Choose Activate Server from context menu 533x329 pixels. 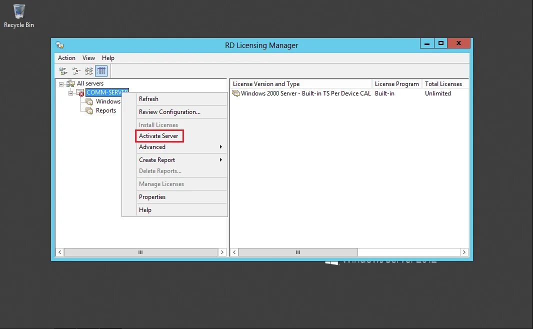click(x=159, y=136)
